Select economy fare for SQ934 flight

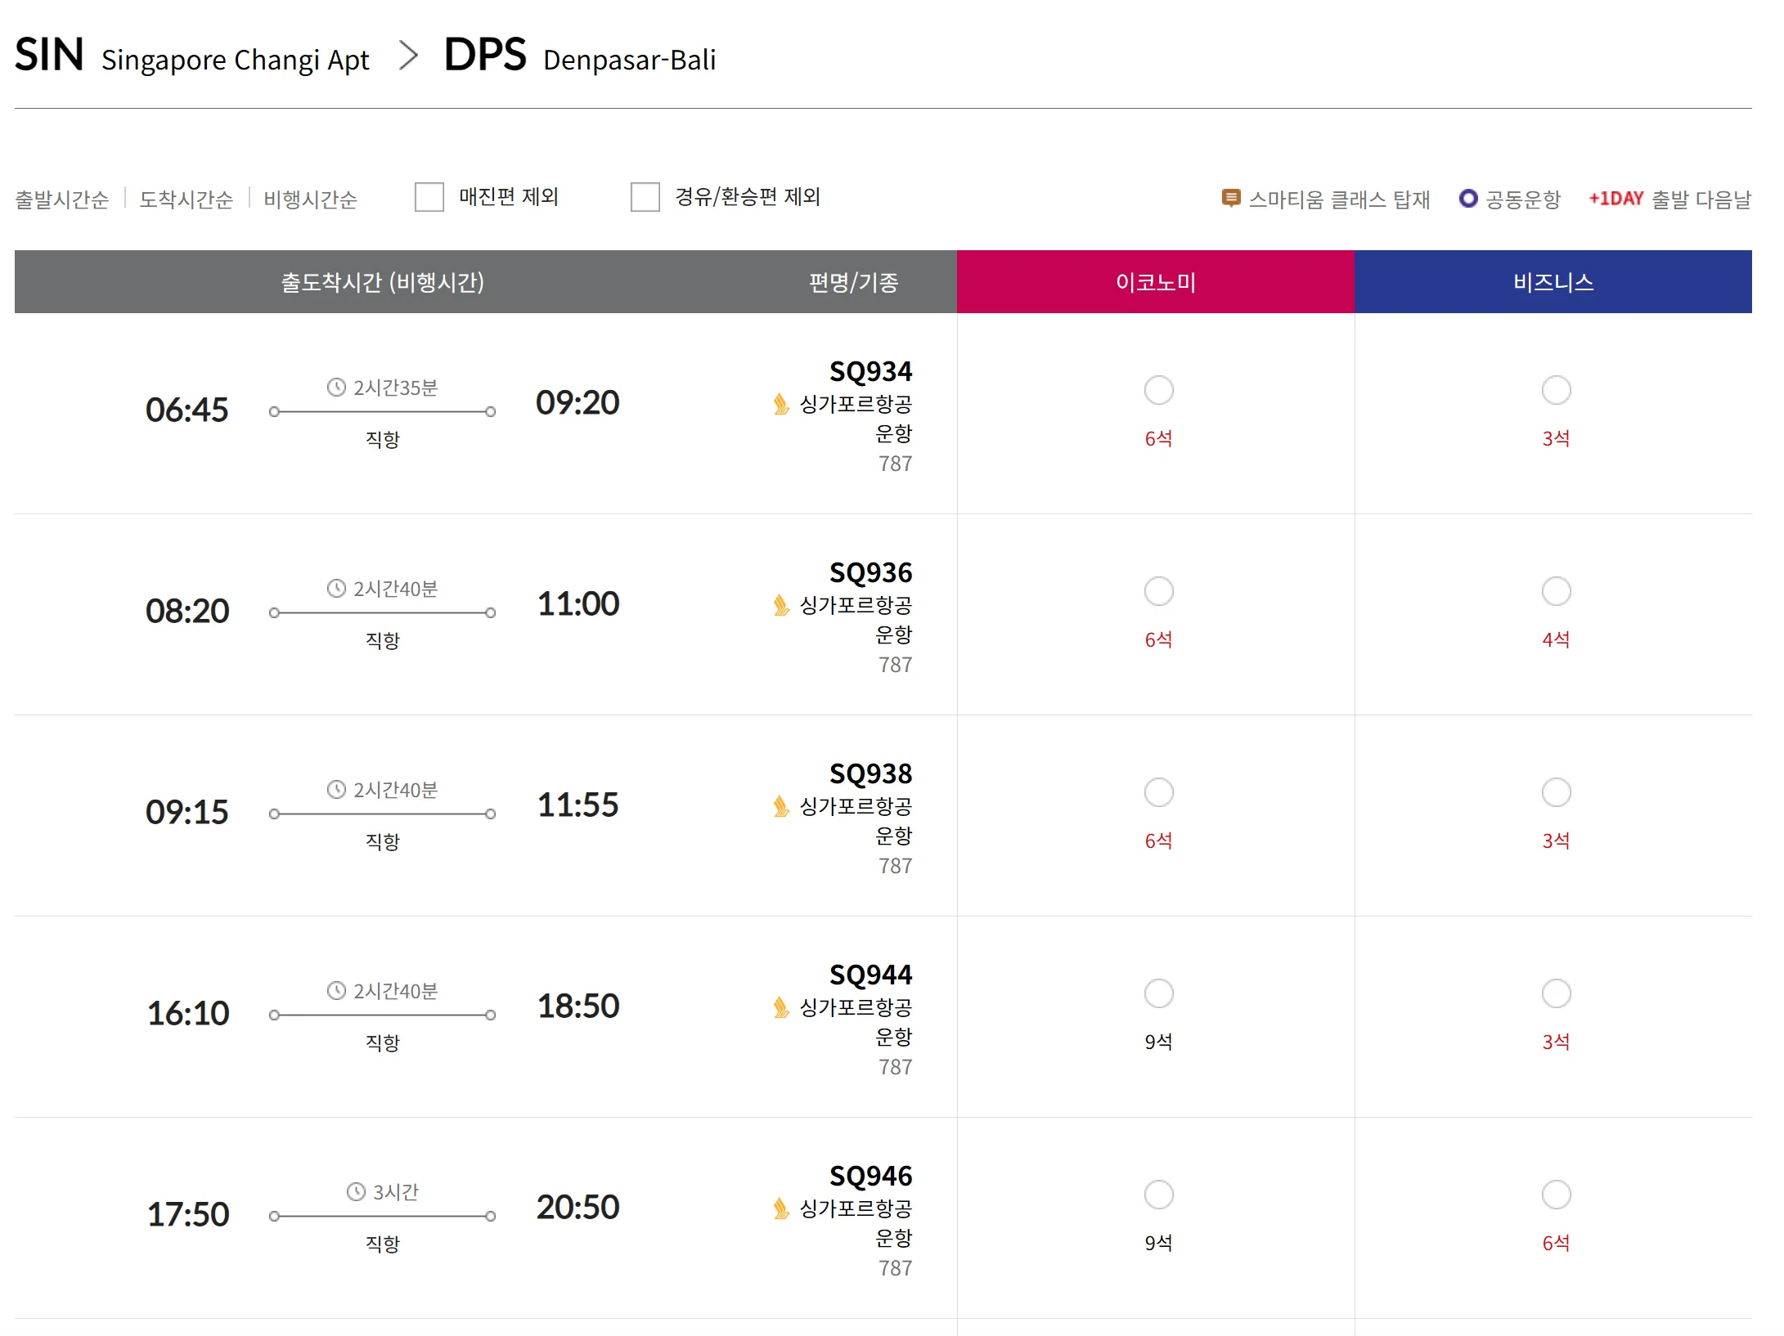pyautogui.click(x=1158, y=390)
